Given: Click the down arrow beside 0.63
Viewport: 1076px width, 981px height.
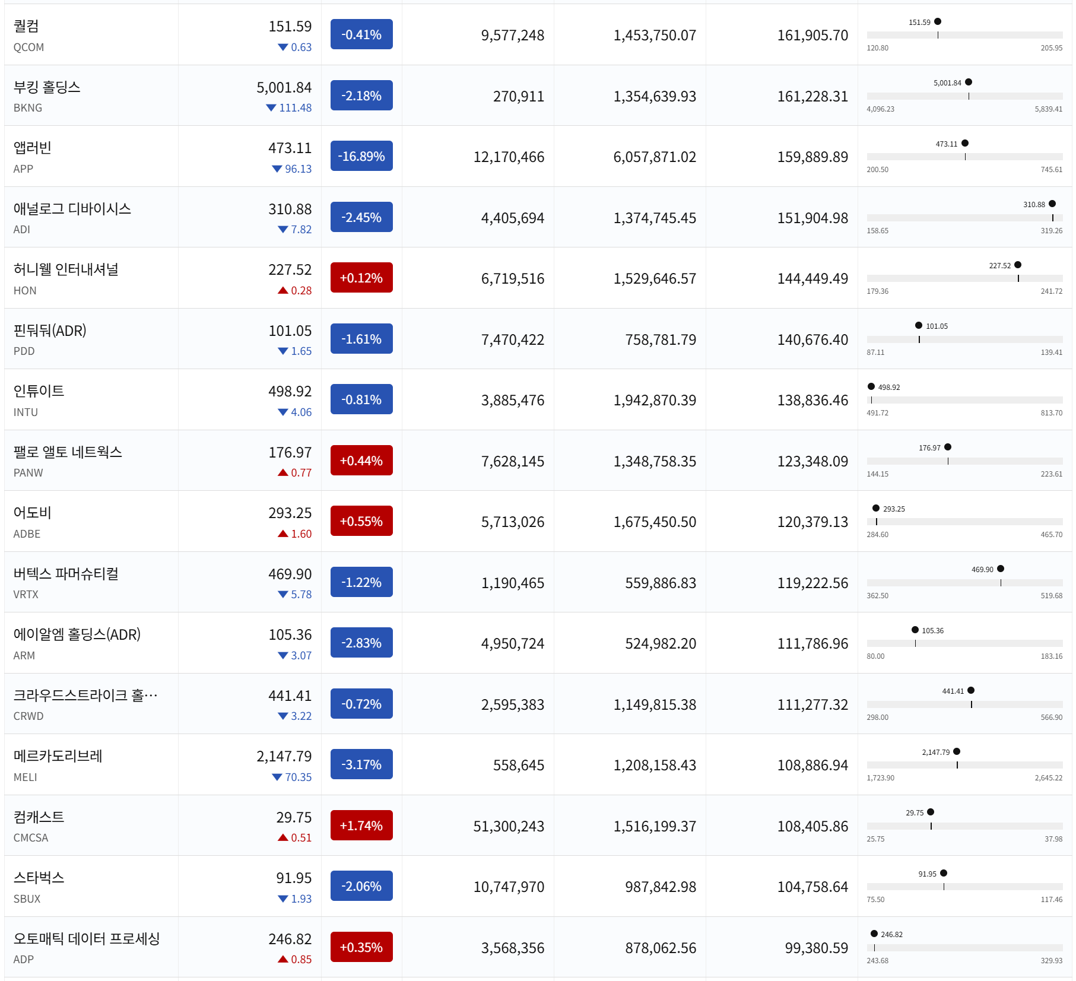Looking at the screenshot, I should pos(283,47).
